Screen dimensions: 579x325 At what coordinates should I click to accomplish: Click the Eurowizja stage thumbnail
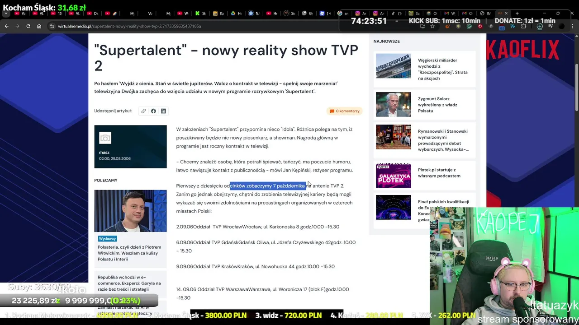coord(394,207)
